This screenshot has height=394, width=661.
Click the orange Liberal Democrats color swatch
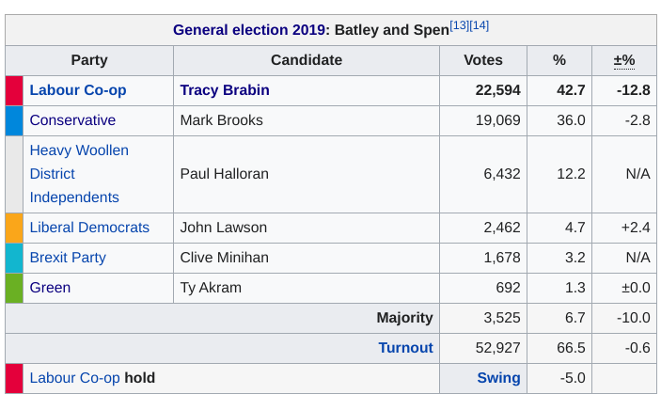tap(14, 228)
